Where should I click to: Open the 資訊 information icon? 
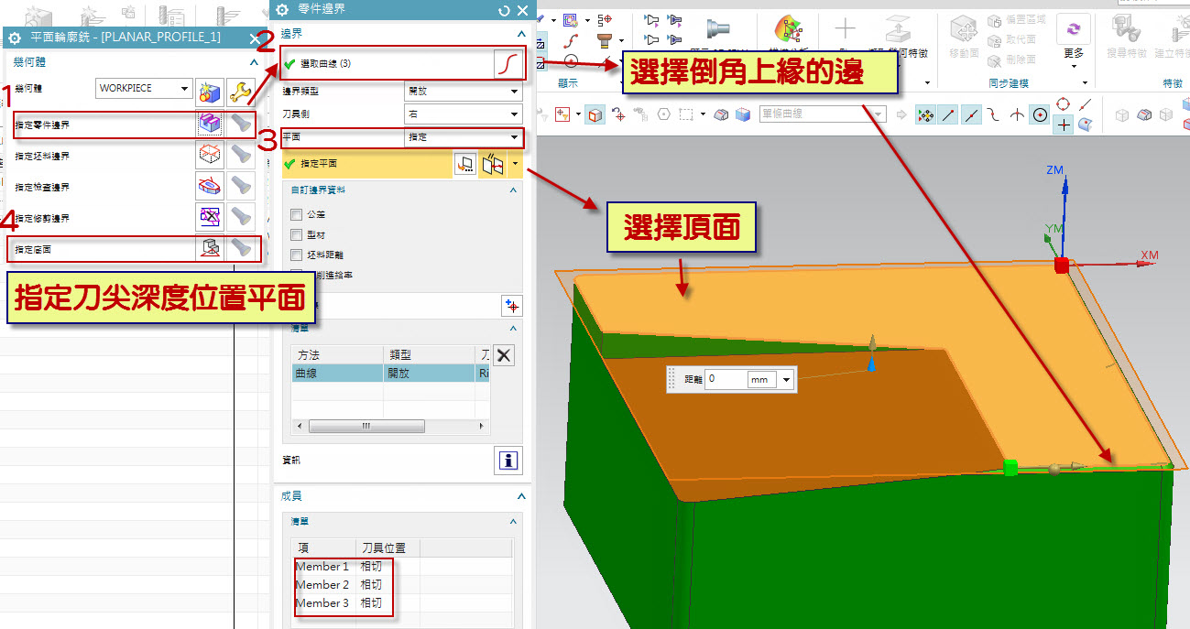click(x=508, y=460)
